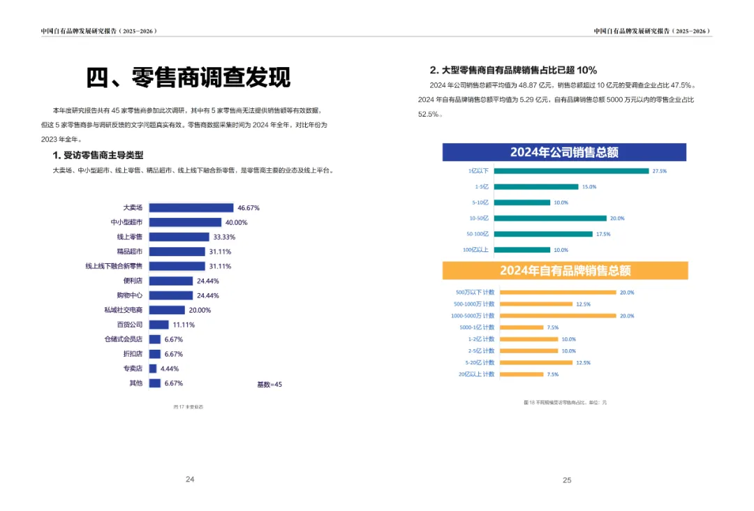The image size is (754, 511).
Task: Click the 2-5亿 计数 label
Action: click(x=481, y=351)
